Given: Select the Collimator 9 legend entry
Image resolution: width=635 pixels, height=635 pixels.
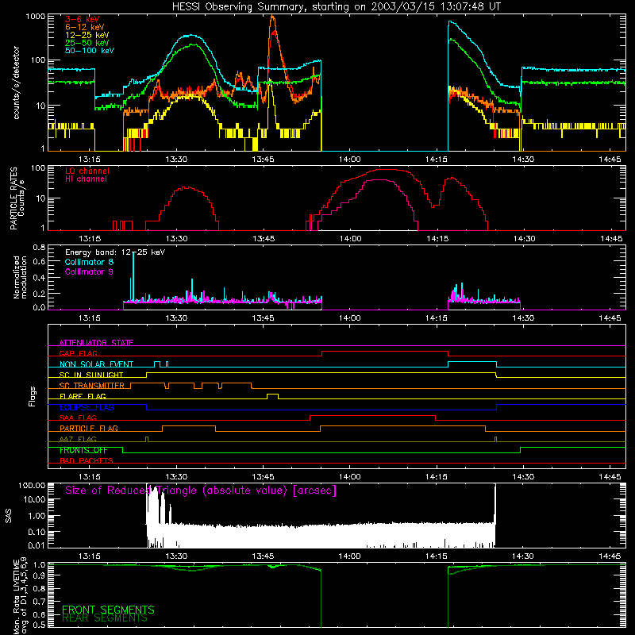Looking at the screenshot, I should [89, 271].
